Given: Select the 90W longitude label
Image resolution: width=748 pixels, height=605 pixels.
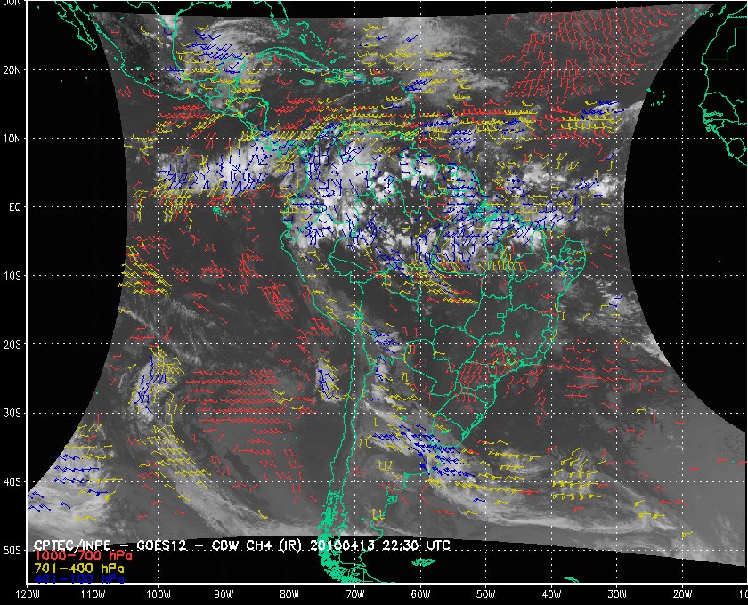Looking at the screenshot, I should pos(224,594).
